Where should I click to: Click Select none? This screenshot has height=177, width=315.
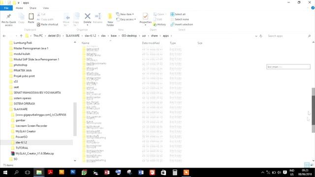tap(180, 19)
